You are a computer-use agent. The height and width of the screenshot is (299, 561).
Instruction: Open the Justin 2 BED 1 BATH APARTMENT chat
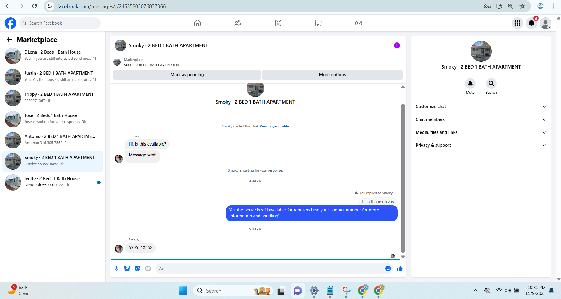(x=53, y=77)
